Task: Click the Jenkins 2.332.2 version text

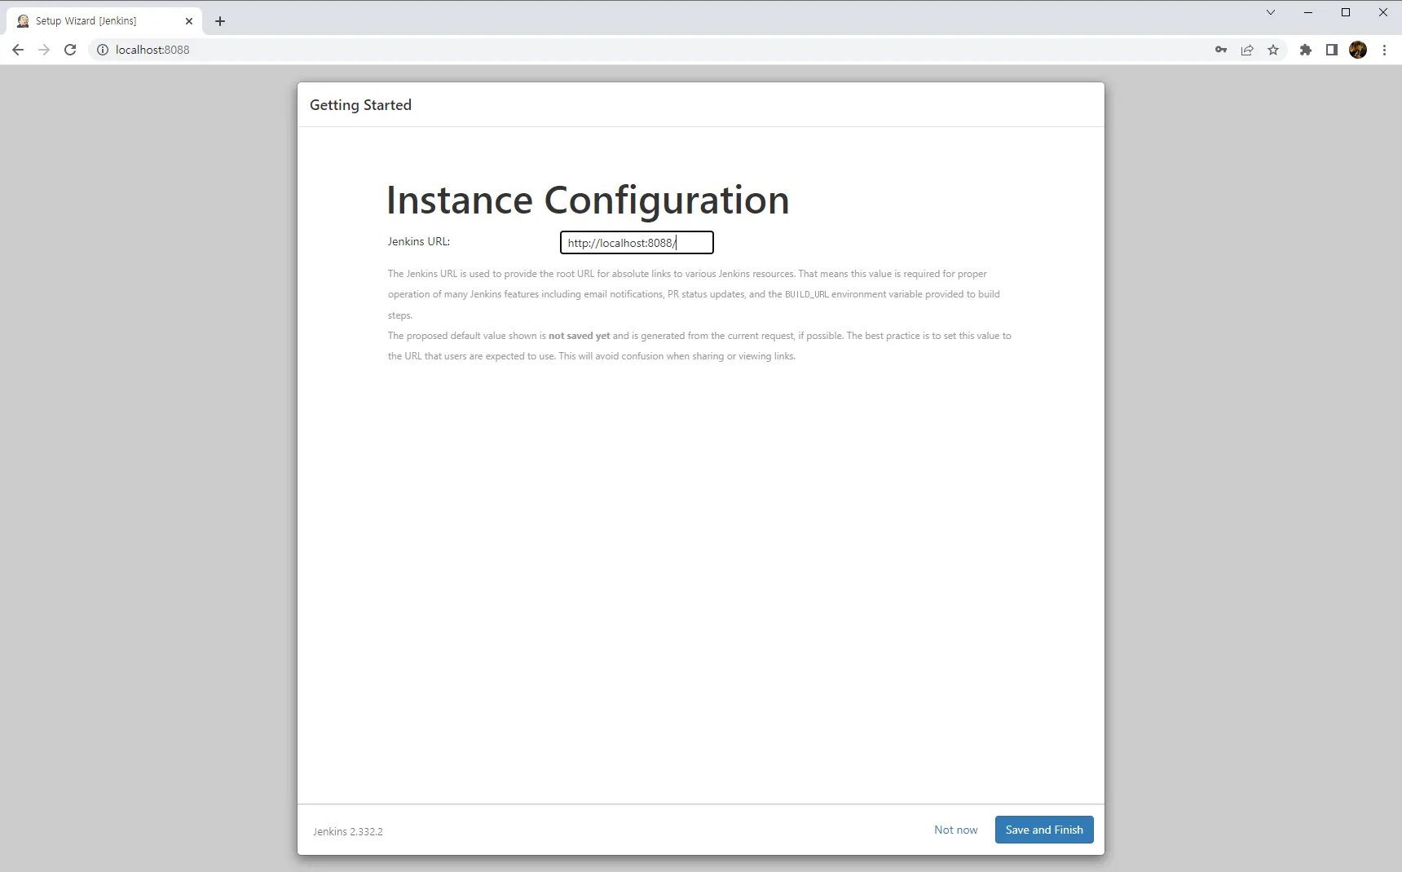Action: (348, 831)
